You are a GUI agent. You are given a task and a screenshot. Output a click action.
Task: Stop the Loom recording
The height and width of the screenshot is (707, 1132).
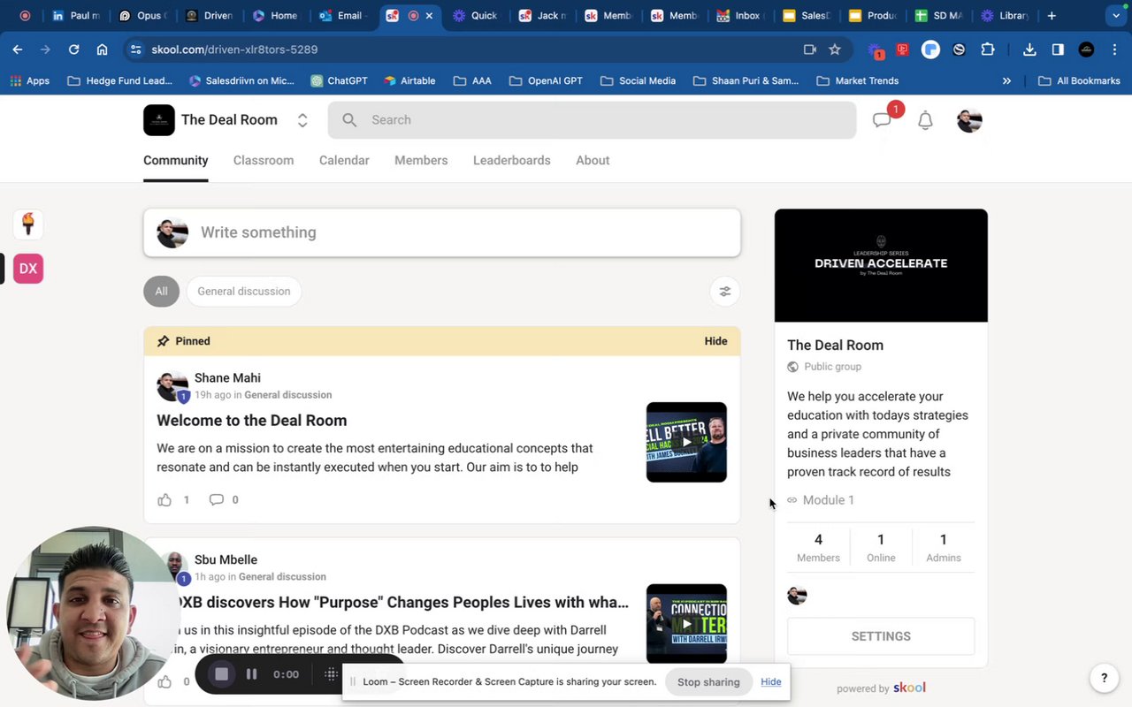coord(221,674)
